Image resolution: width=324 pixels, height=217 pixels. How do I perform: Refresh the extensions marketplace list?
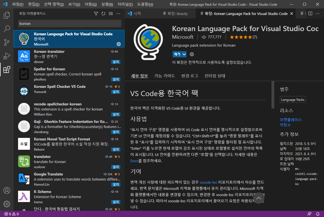(x=103, y=14)
